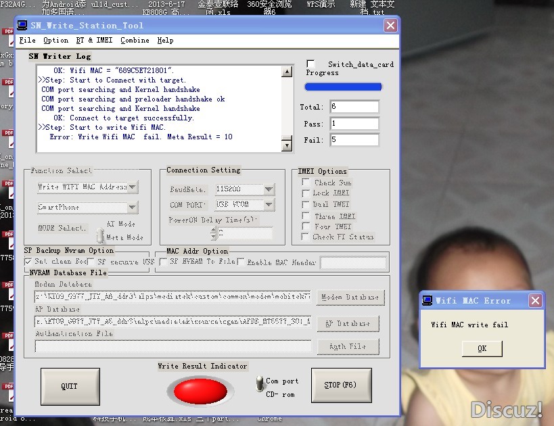Click the Total count field
Image resolution: width=554 pixels, height=426 pixels.
(x=354, y=107)
